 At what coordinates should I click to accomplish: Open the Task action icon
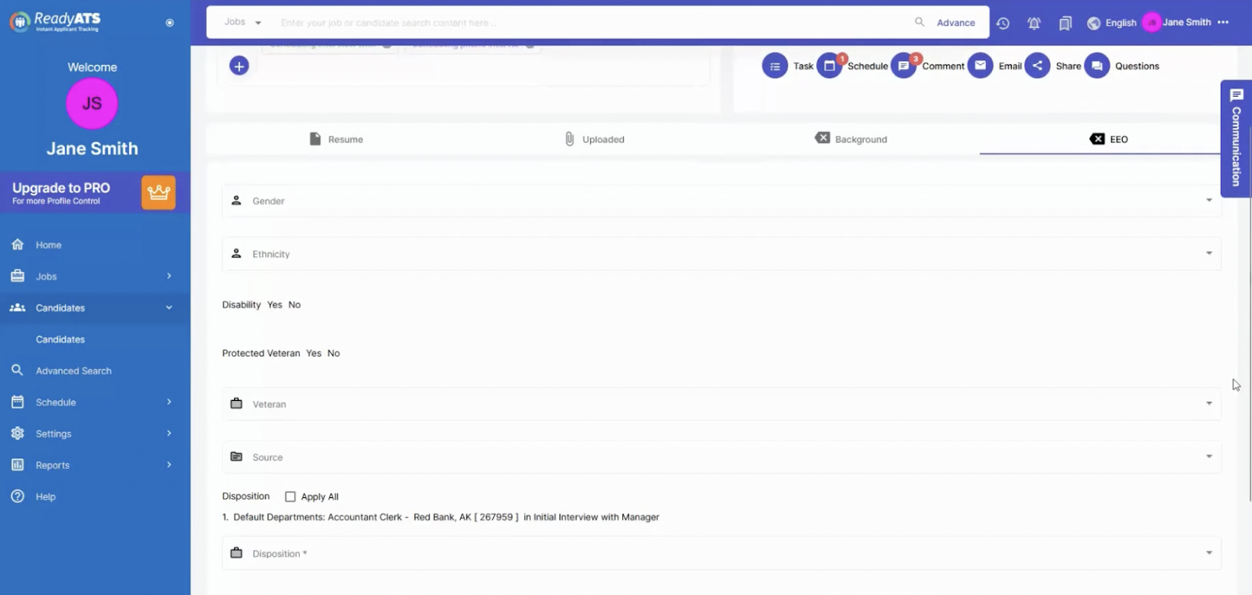(x=775, y=66)
